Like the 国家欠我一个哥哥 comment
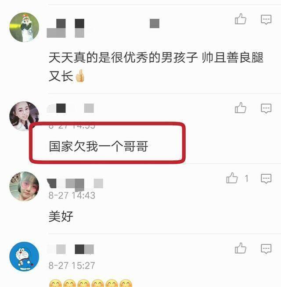281x287 pixels. coord(240,108)
